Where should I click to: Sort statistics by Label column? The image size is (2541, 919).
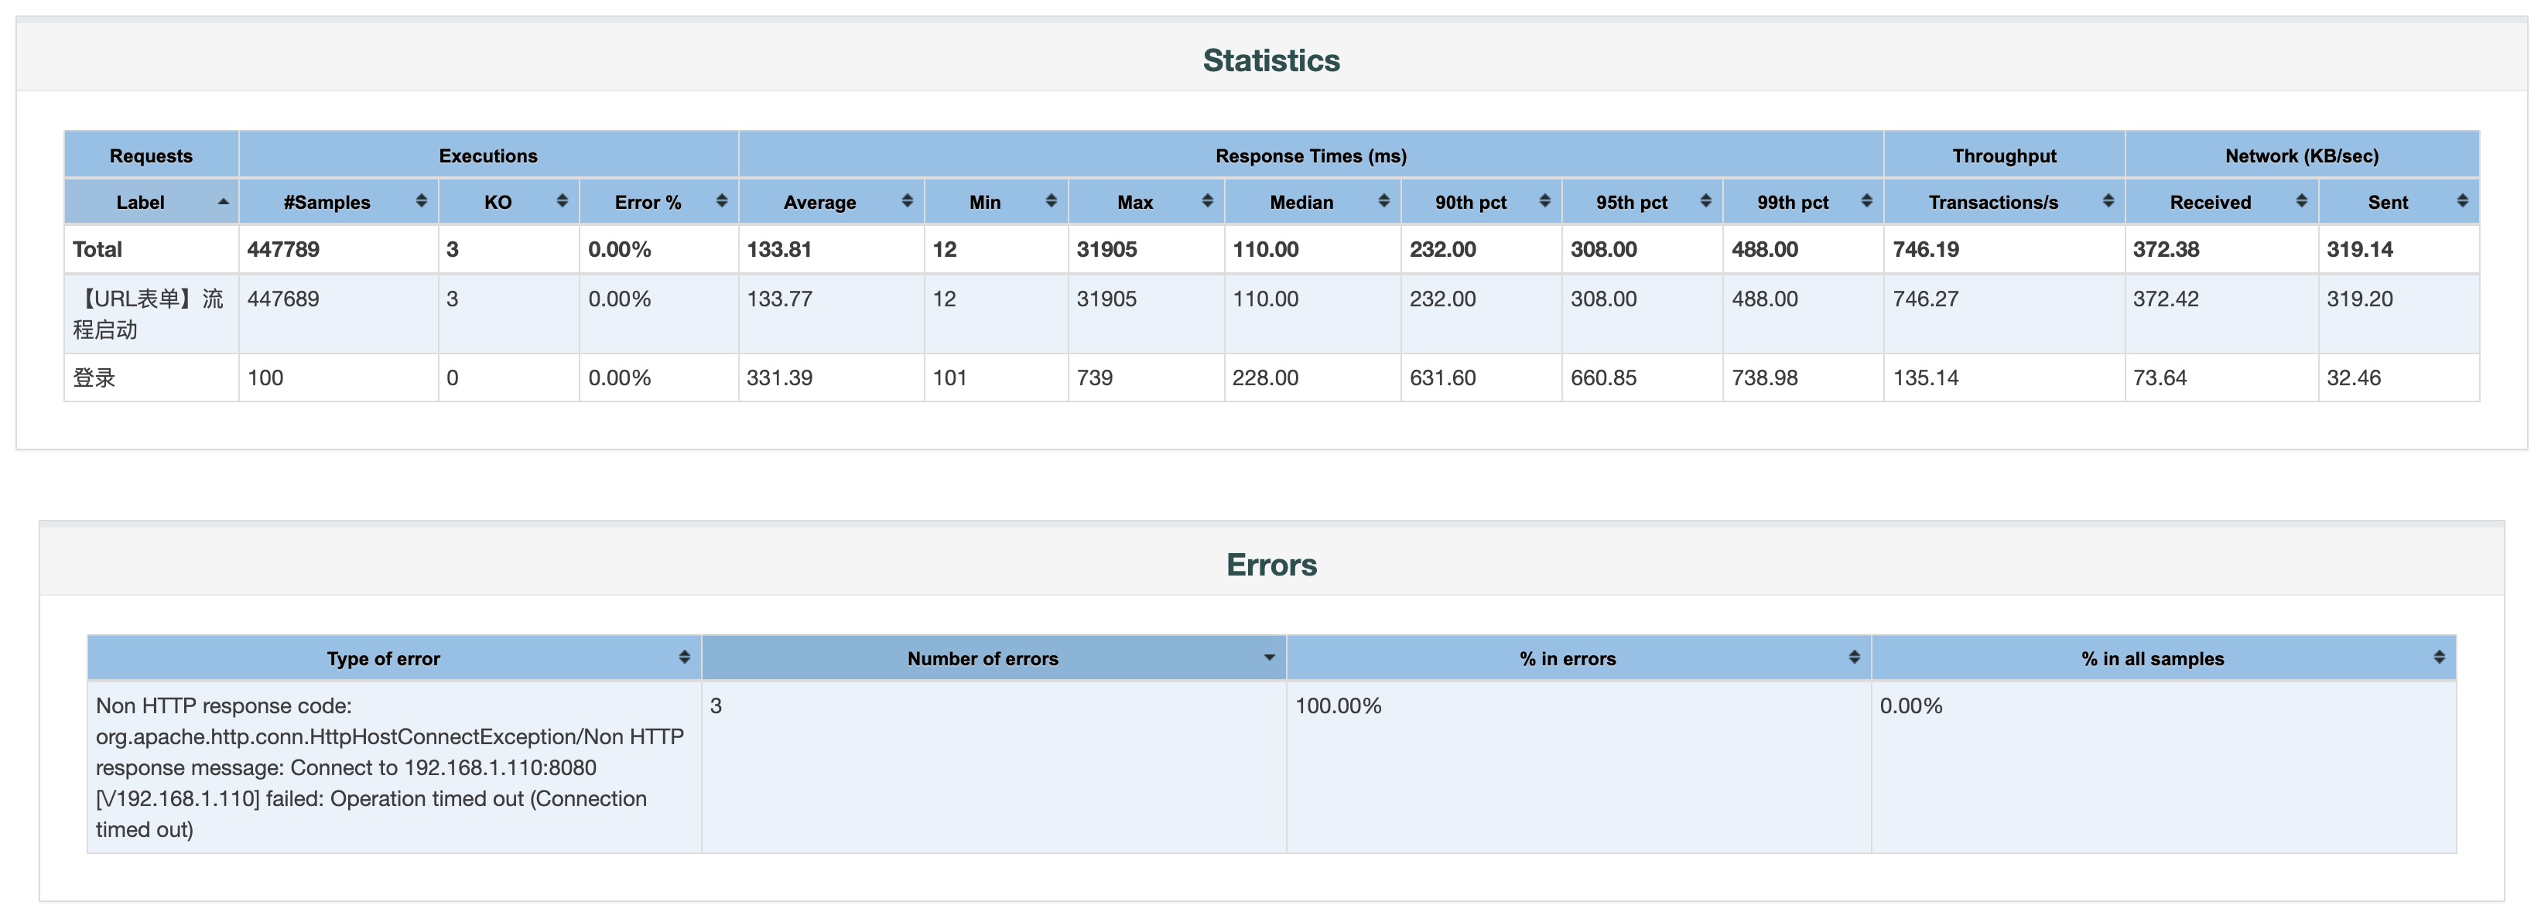point(151,202)
